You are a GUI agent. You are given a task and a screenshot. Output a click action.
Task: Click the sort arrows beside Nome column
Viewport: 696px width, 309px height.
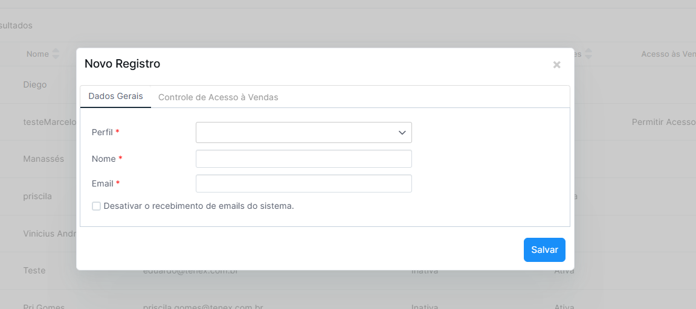point(56,54)
